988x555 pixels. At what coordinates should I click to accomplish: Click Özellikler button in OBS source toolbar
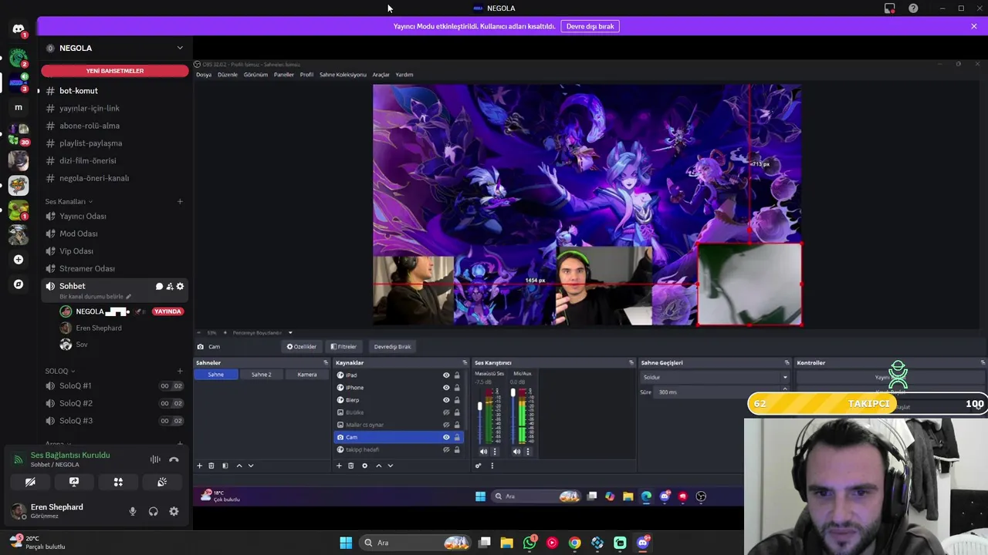pos(302,347)
